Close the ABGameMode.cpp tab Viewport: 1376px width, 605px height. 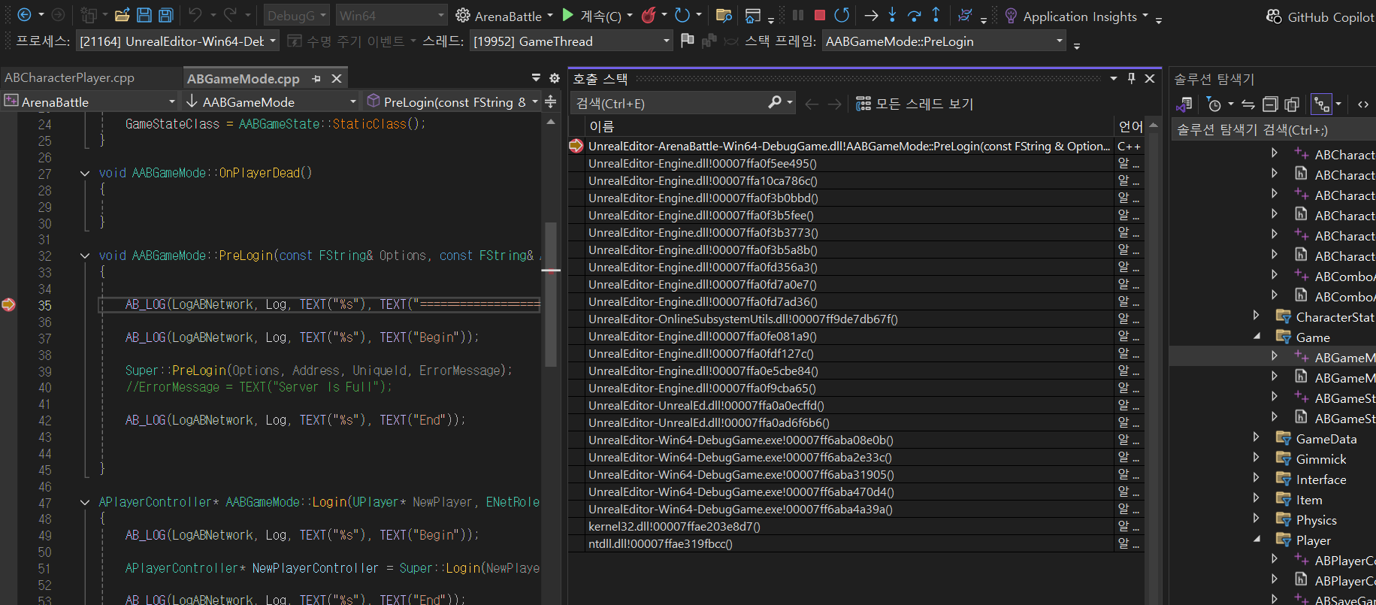coord(337,78)
